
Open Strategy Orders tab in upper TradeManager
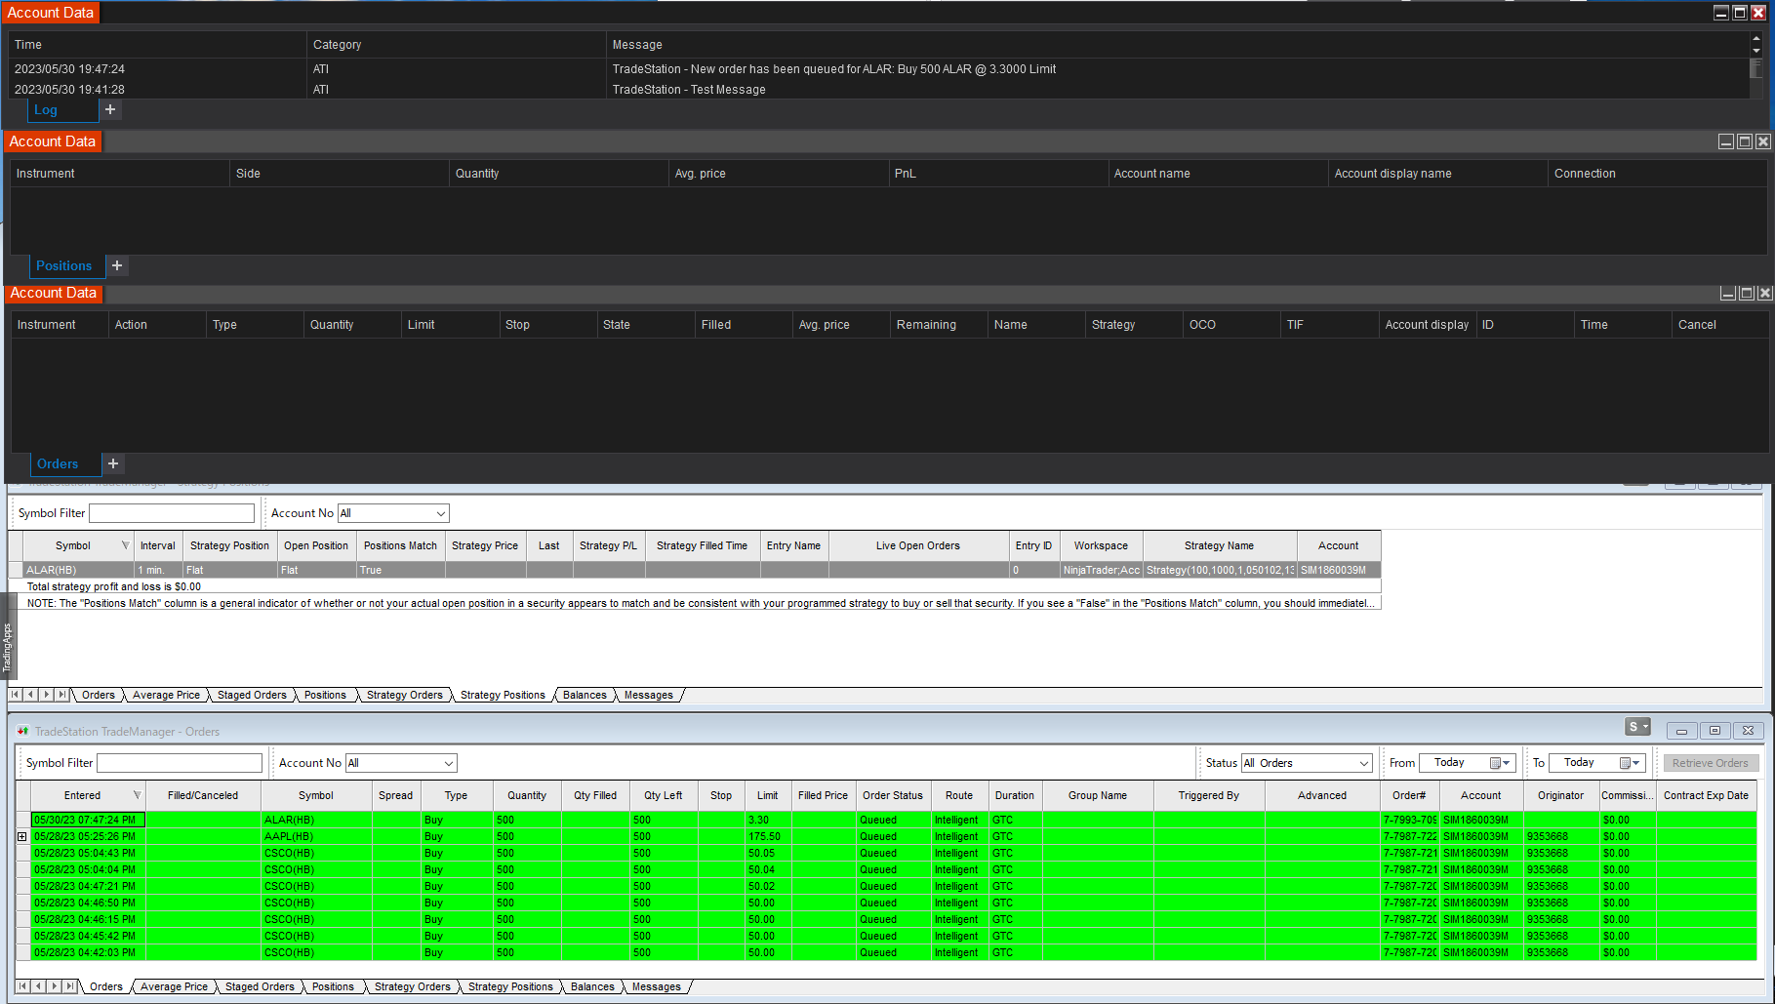click(404, 695)
